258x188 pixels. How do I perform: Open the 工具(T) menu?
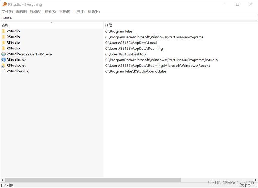point(79,12)
